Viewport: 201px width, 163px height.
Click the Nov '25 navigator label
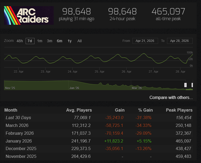(x=10, y=88)
